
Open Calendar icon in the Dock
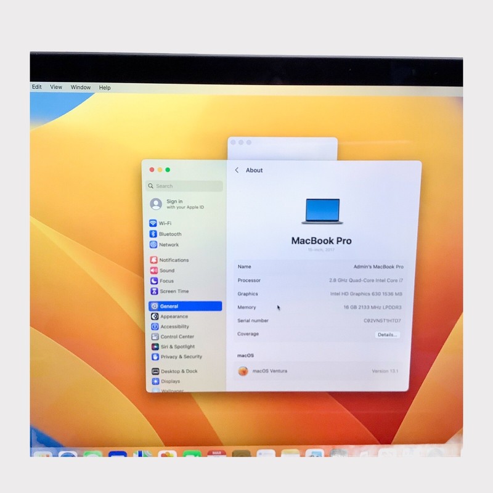[x=217, y=454]
